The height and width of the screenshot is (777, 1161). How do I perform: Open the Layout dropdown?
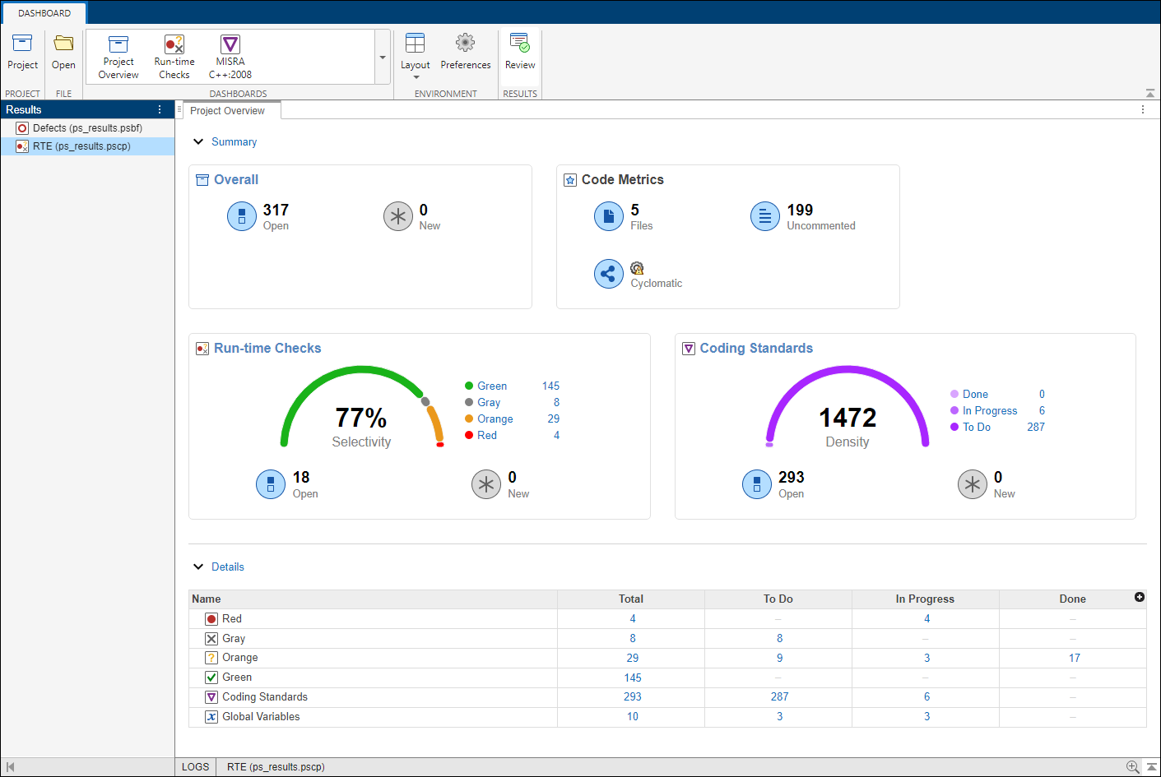pyautogui.click(x=415, y=54)
